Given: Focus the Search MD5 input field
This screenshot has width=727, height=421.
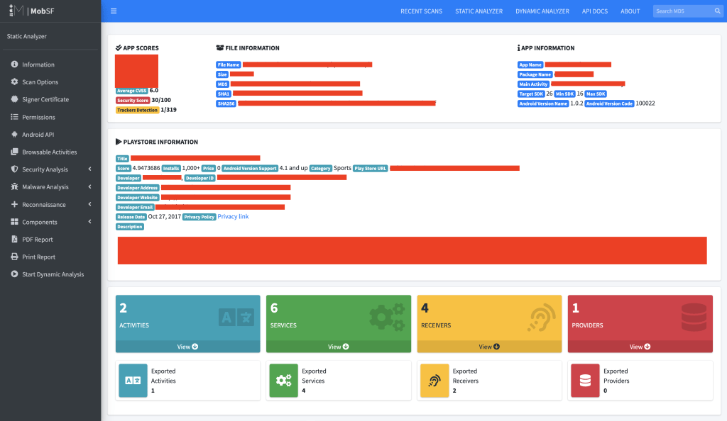Looking at the screenshot, I should pyautogui.click(x=682, y=11).
